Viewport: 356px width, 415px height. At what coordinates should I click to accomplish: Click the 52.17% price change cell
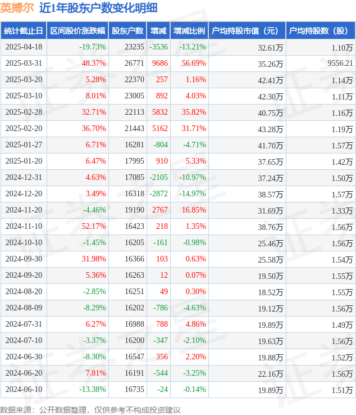[94, 226]
